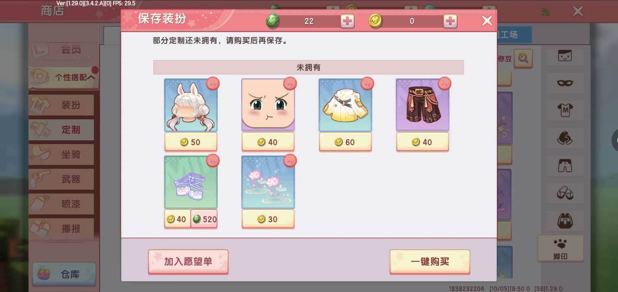The image size is (618, 292).
Task: Select the mask category icon
Action: click(x=565, y=83)
